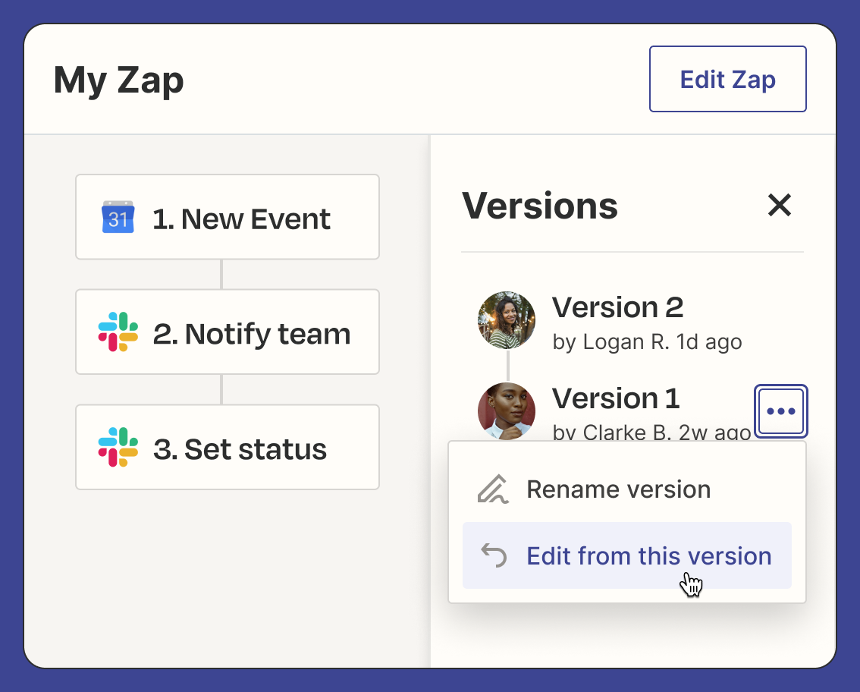Click the My Zap title
The image size is (860, 692).
tap(119, 80)
